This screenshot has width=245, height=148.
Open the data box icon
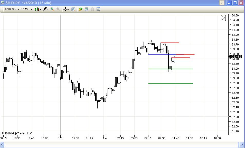pyautogui.click(x=73, y=9)
